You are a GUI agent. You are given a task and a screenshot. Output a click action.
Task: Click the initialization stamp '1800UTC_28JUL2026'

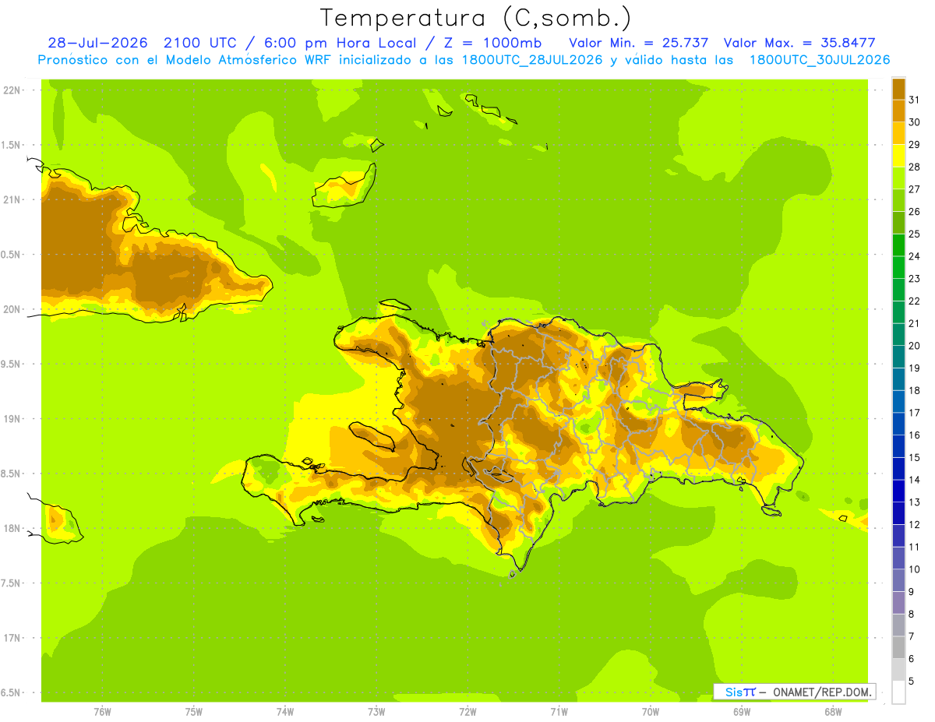click(528, 59)
